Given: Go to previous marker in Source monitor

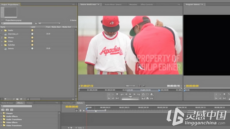Looking at the screenshot, I should [122, 94].
